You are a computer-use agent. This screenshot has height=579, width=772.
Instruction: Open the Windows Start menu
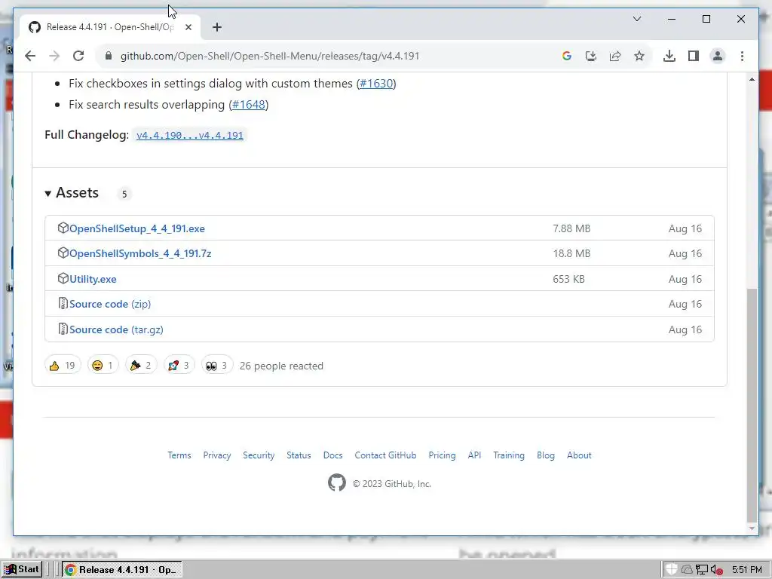coord(22,570)
